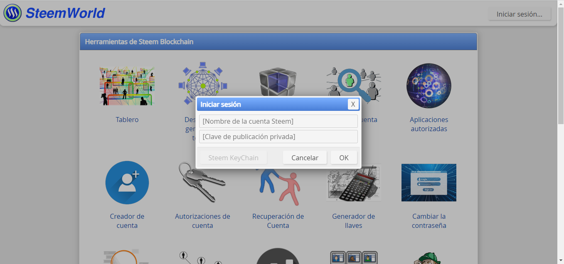Click the SteemWorld logo icon
Image resolution: width=564 pixels, height=264 pixels.
point(12,13)
